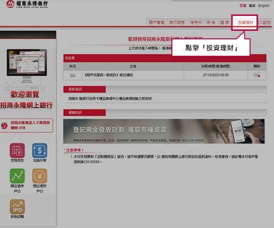Open the 開立理財戶口 wealth account icon
274x228 pixels.
pyautogui.click(x=40, y=176)
